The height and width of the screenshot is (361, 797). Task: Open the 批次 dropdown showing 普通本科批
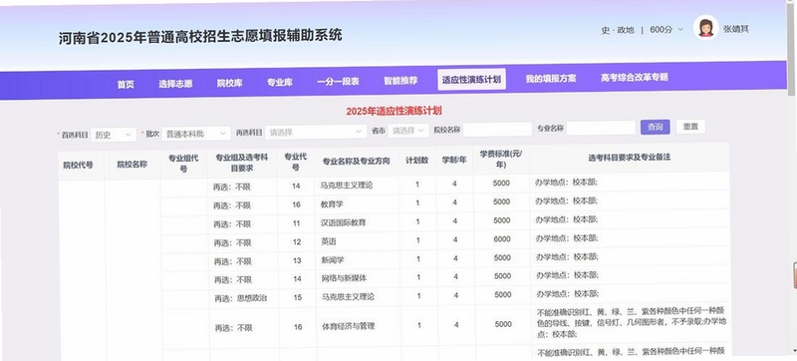click(x=195, y=134)
